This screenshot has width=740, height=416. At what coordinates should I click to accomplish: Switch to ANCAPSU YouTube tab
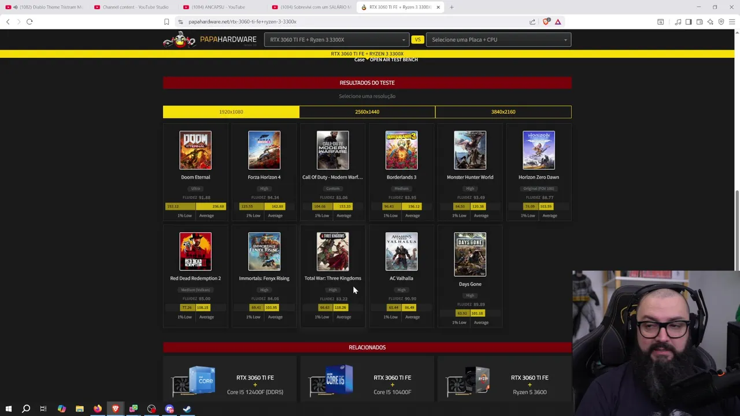tap(223, 7)
